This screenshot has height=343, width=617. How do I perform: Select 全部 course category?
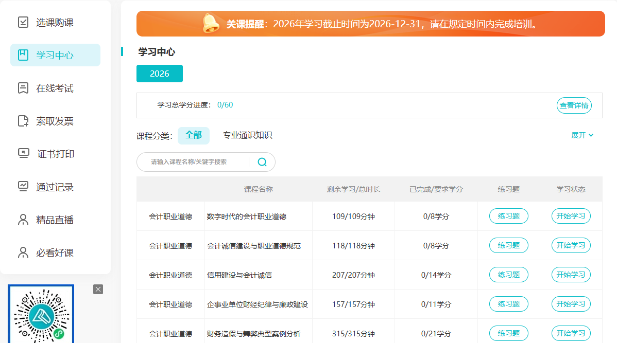[x=194, y=135]
